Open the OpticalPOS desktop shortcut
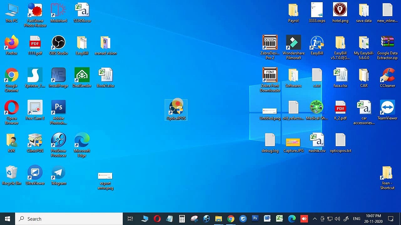The width and height of the screenshot is (401, 225). [x=176, y=110]
